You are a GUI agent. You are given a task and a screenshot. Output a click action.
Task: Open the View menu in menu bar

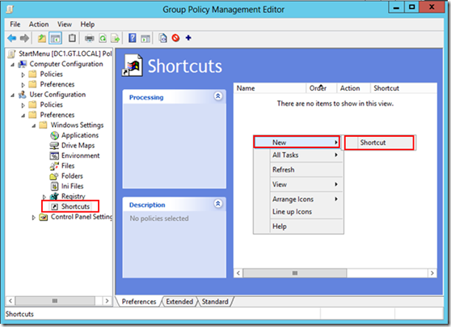pos(65,24)
